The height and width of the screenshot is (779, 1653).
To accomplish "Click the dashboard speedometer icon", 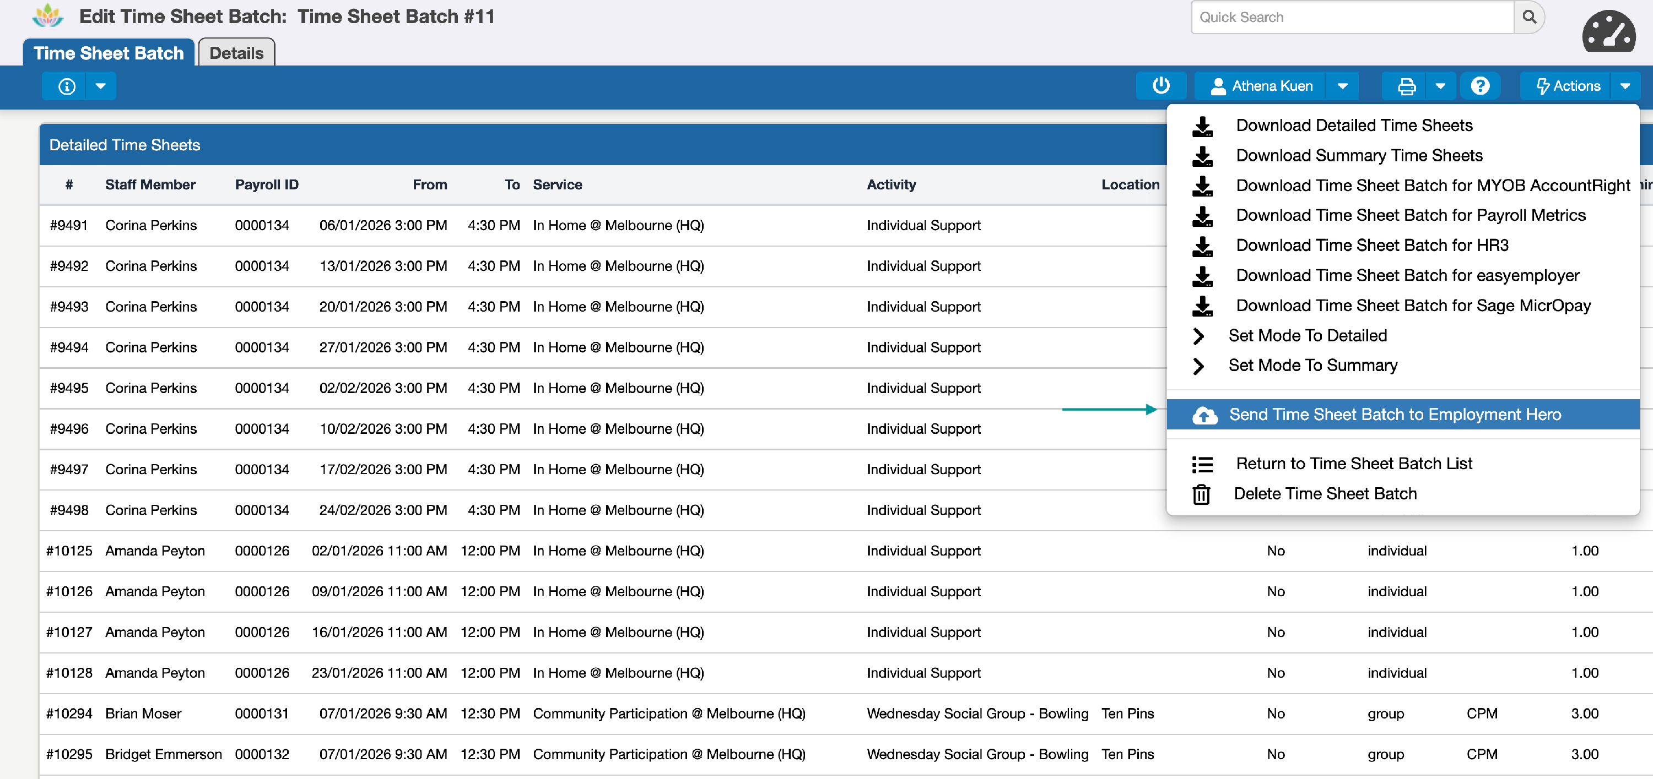I will [1608, 32].
